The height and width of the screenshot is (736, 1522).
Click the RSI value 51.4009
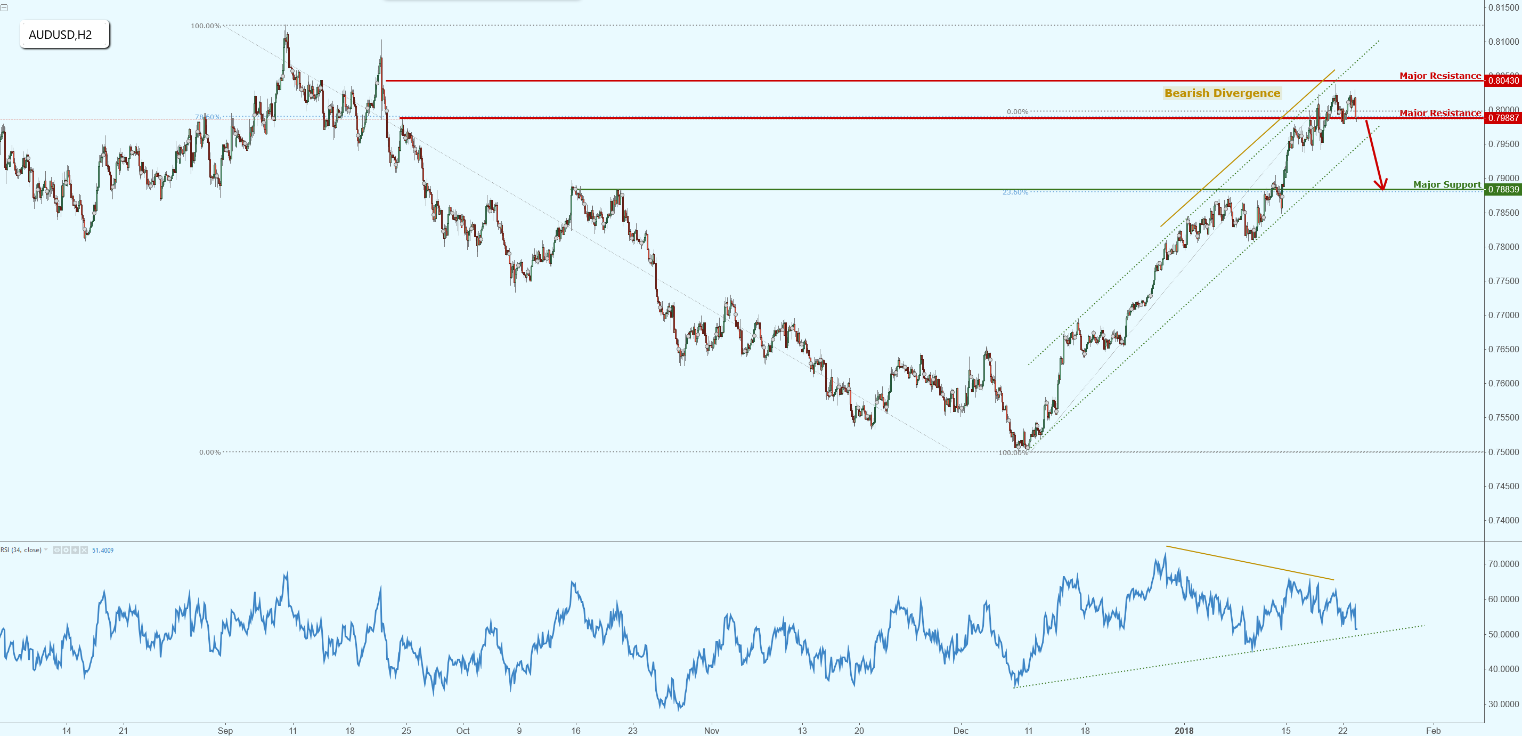tap(103, 551)
